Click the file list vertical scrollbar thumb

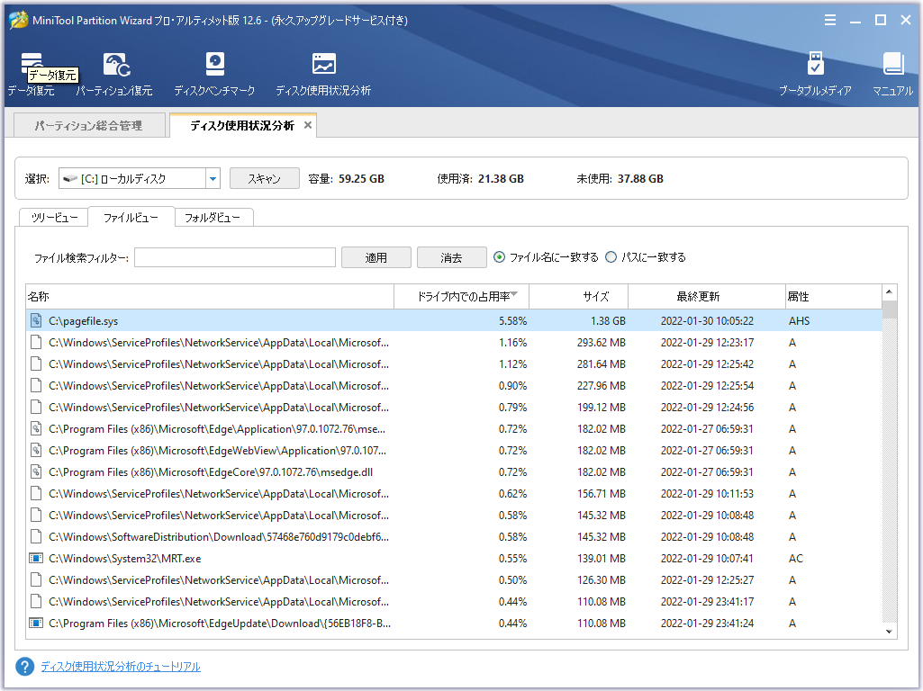pyautogui.click(x=890, y=310)
